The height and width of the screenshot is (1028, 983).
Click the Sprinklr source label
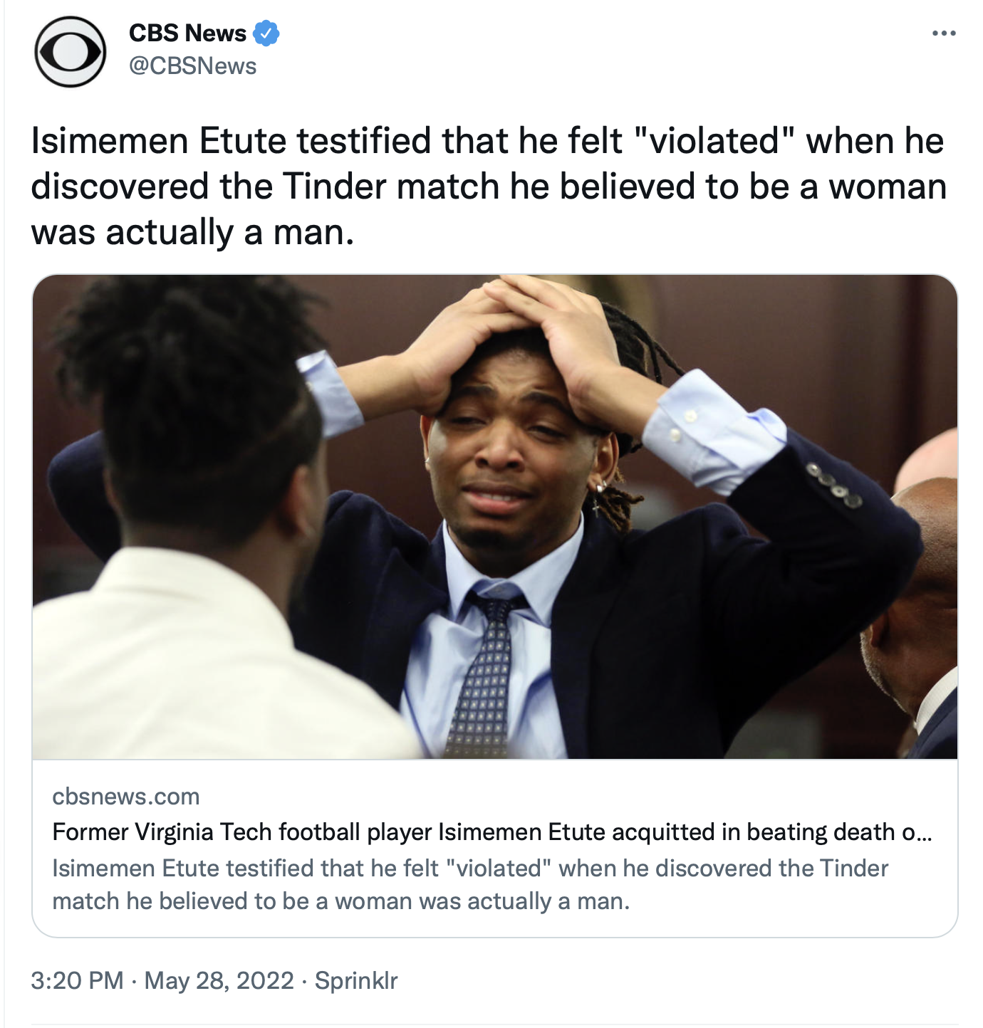[356, 980]
